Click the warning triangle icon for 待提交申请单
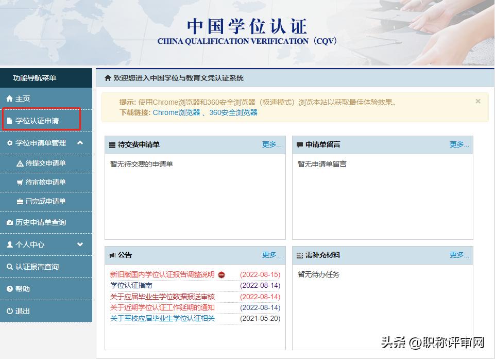495x359 pixels. pyautogui.click(x=20, y=163)
